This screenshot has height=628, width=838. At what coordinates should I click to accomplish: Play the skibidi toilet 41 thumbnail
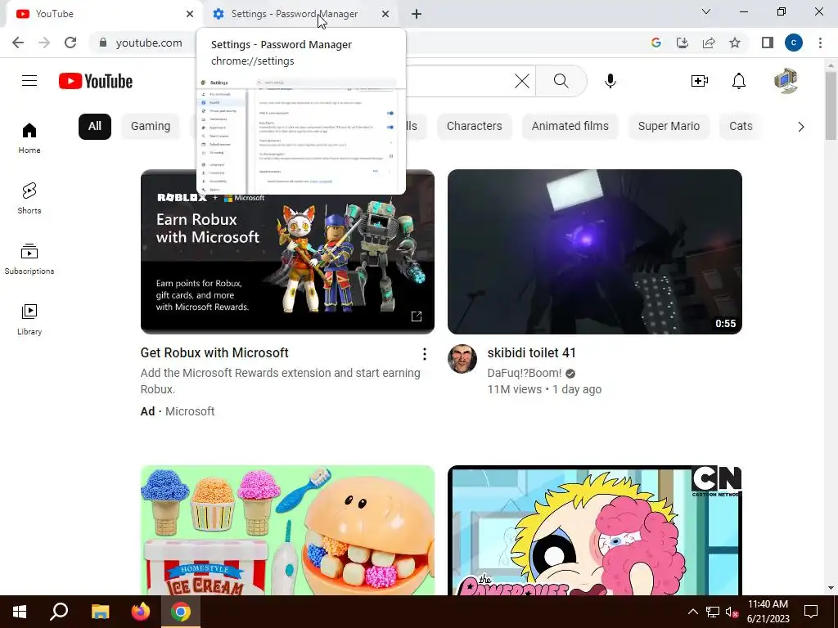point(595,252)
